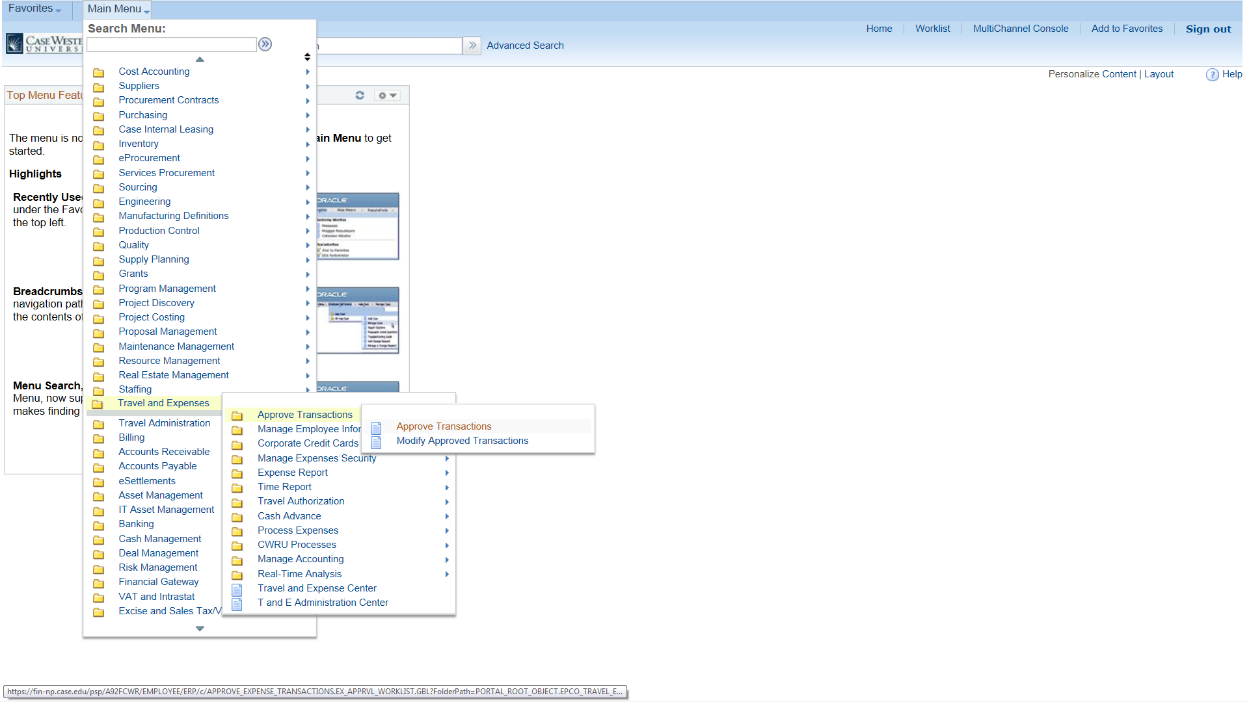
Task: Select Approve Transactions menu entry
Action: coord(444,426)
